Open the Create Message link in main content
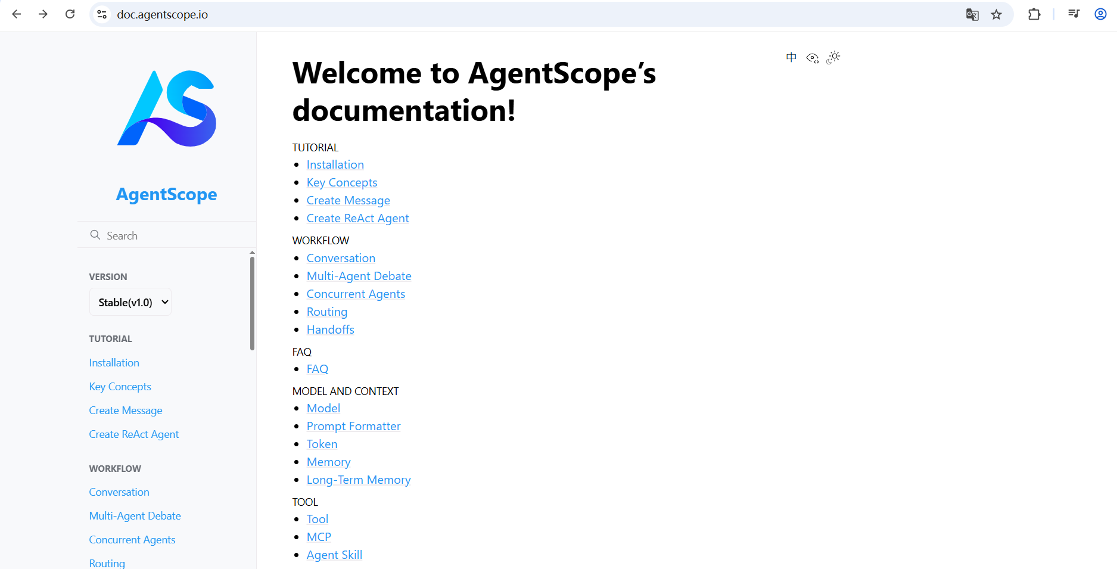The height and width of the screenshot is (569, 1117). click(x=349, y=200)
